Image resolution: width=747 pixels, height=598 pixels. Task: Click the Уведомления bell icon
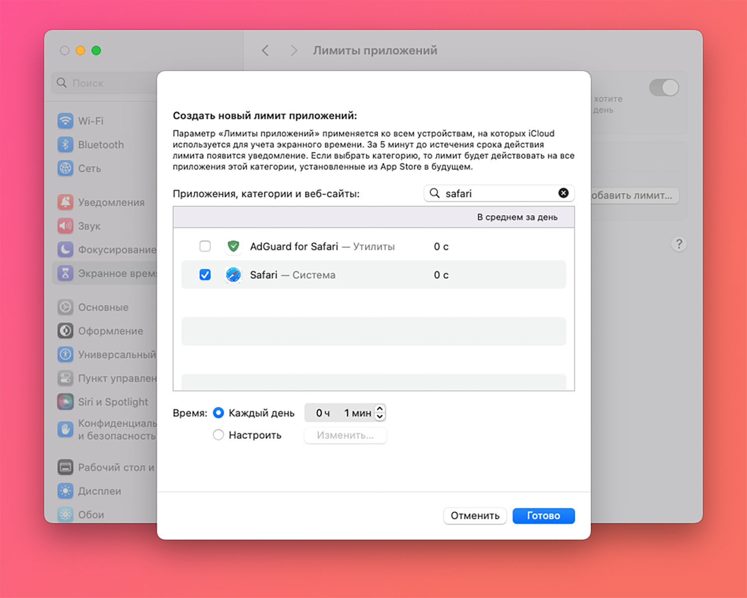65,202
